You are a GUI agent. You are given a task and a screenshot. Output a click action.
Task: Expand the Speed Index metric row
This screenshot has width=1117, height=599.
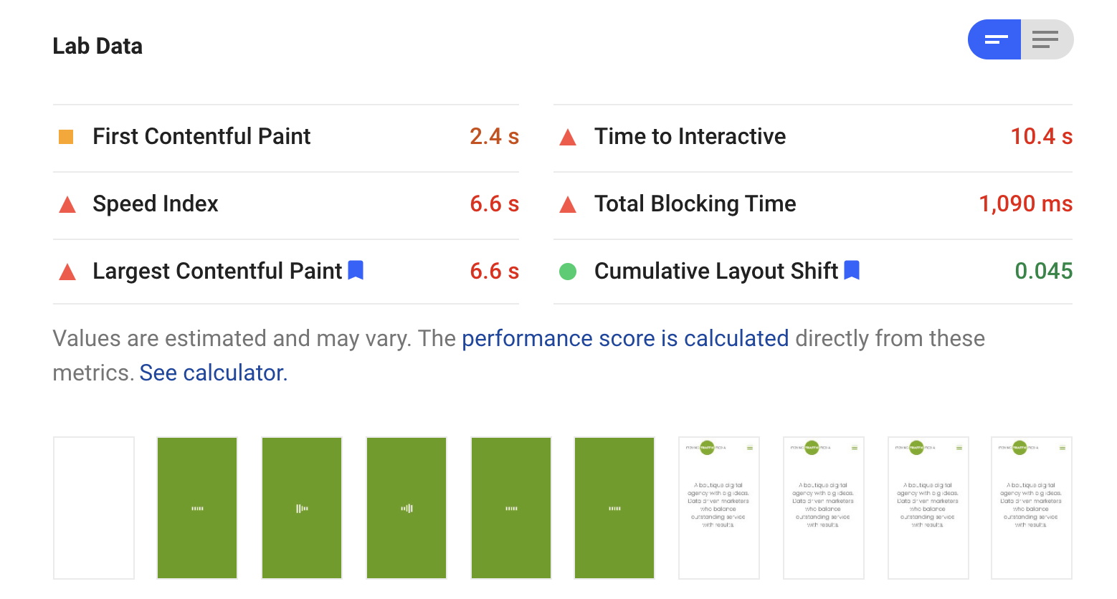click(x=155, y=204)
